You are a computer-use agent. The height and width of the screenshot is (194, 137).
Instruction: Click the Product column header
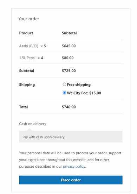[x=26, y=33]
